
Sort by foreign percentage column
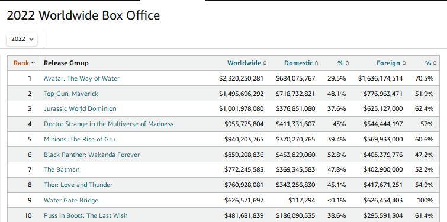coord(431,63)
